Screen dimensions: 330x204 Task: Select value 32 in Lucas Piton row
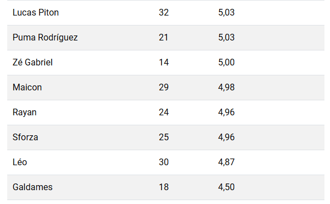coord(164,13)
